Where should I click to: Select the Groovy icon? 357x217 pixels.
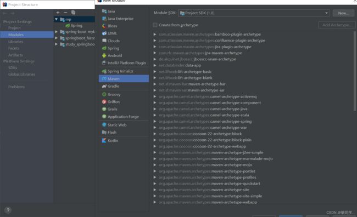click(x=104, y=94)
